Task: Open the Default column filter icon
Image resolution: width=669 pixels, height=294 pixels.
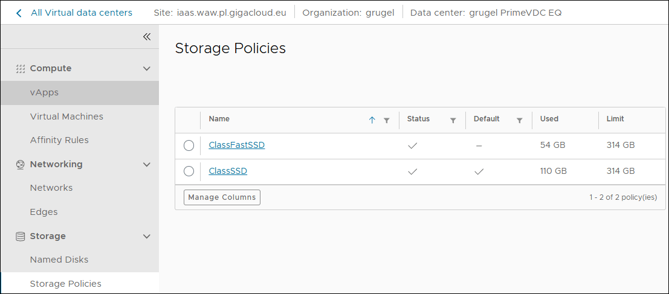Action: point(519,120)
